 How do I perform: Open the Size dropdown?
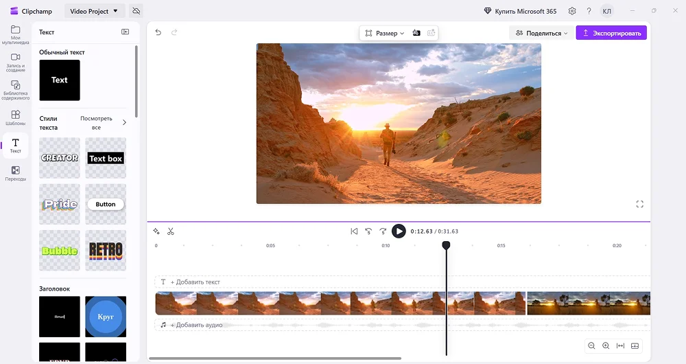(x=385, y=33)
